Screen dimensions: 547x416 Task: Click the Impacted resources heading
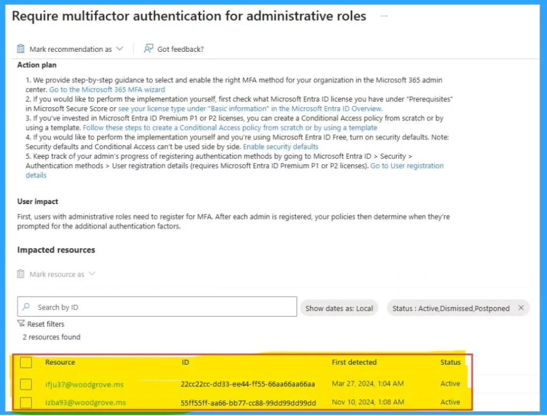(x=56, y=250)
